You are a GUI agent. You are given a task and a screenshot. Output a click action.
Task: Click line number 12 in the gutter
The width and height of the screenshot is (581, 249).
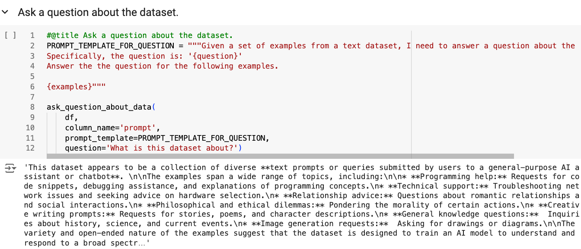click(x=30, y=148)
